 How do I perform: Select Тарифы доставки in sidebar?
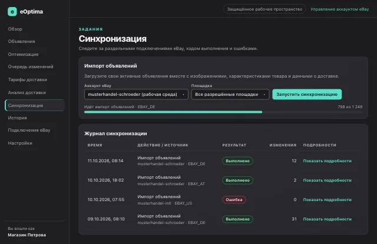click(x=28, y=79)
